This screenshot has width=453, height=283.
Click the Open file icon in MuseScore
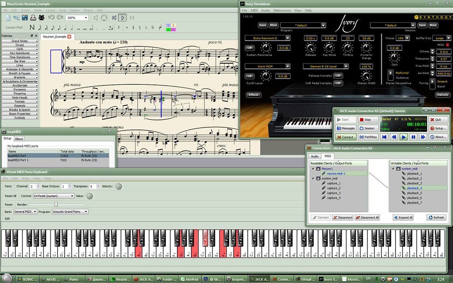[16, 18]
